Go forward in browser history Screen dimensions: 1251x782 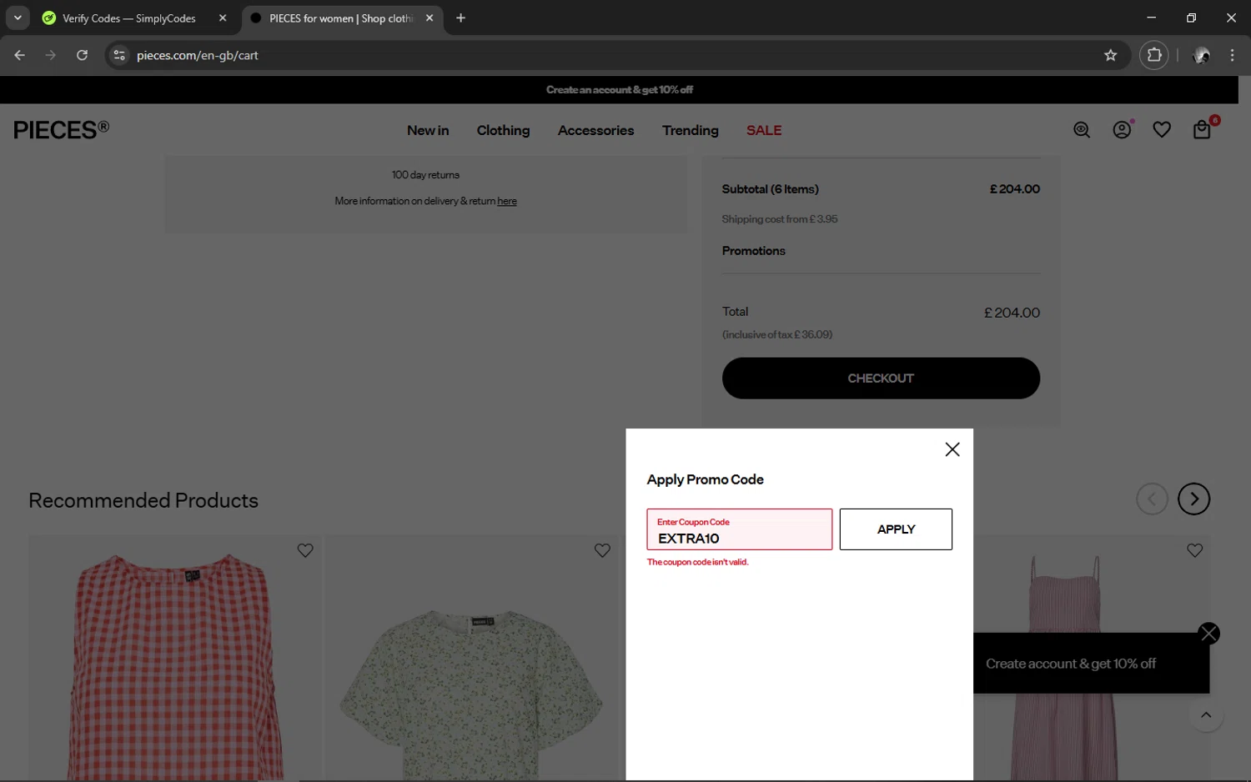pyautogui.click(x=51, y=55)
